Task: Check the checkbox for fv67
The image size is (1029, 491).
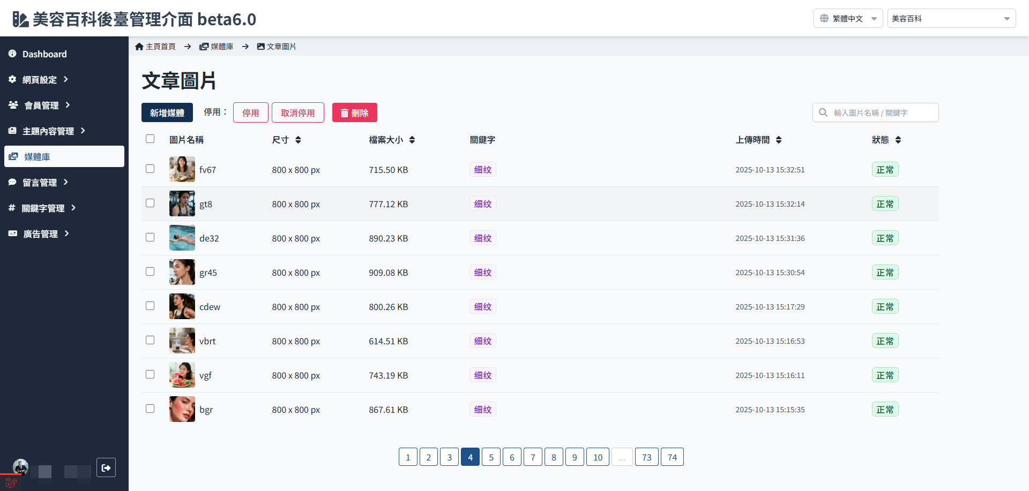Action: (150, 169)
